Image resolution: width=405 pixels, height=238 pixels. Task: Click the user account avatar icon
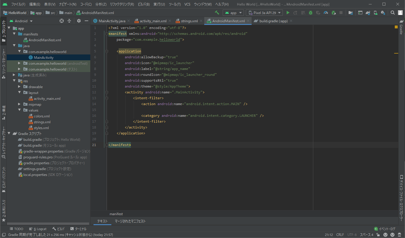coord(400,13)
